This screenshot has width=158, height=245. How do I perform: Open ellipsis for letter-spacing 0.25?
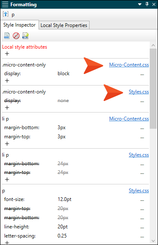click(x=142, y=237)
